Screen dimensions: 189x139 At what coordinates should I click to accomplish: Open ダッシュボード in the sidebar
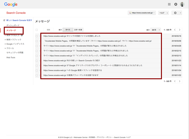coord(13,25)
